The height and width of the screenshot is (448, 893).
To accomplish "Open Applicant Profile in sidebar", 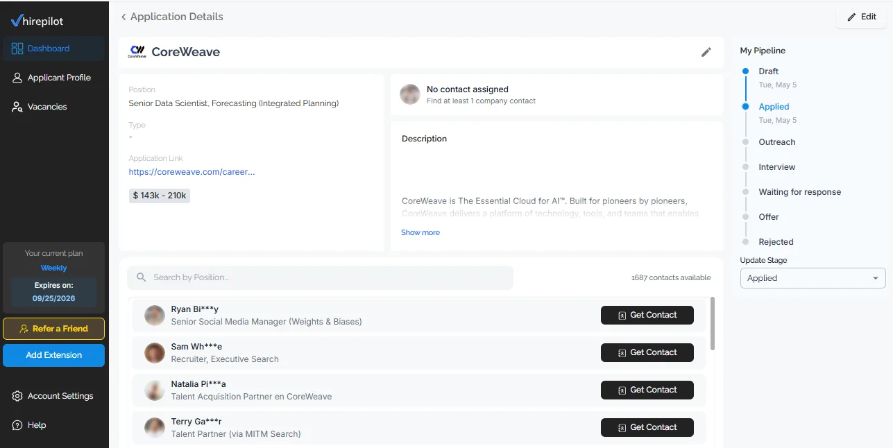I will pyautogui.click(x=54, y=78).
